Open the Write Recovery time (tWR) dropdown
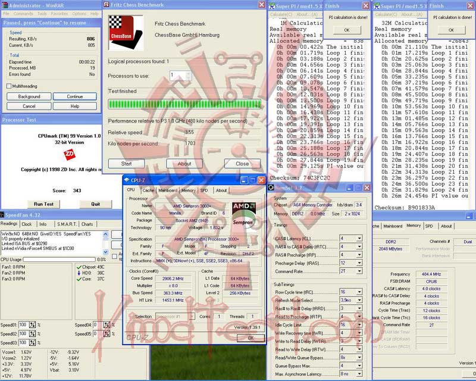 (359, 333)
